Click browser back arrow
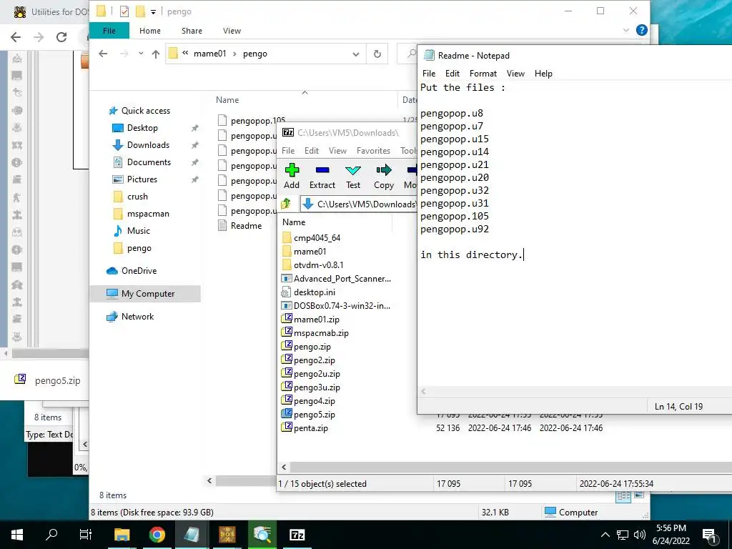The height and width of the screenshot is (549, 732). [16, 37]
